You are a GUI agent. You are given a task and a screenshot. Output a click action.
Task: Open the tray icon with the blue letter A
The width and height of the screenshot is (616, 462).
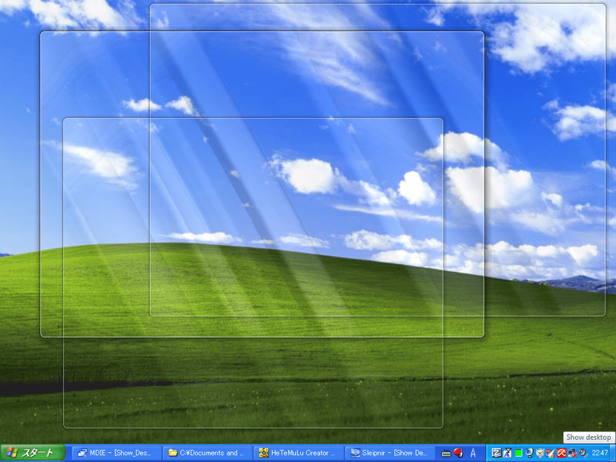pos(507,453)
